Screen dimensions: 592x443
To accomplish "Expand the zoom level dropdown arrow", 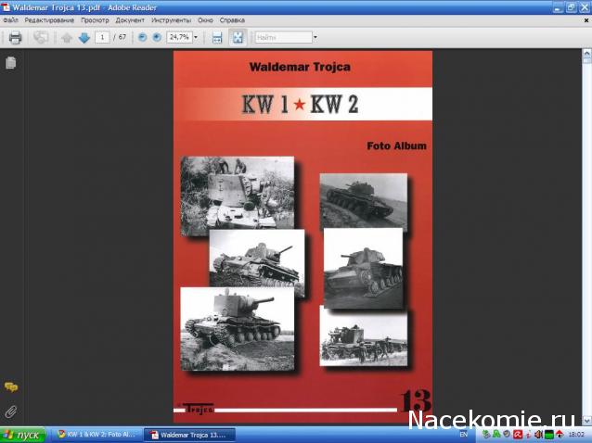I will [x=196, y=37].
